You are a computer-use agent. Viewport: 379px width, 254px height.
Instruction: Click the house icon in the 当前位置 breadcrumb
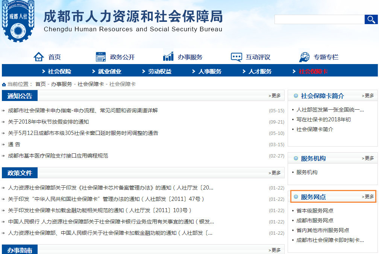[3, 84]
